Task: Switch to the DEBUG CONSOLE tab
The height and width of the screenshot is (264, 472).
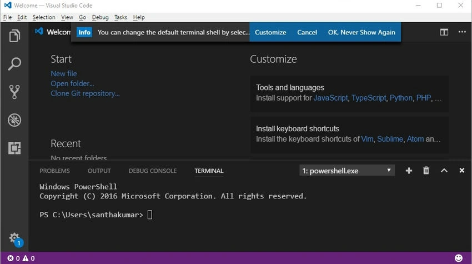Action: point(153,171)
